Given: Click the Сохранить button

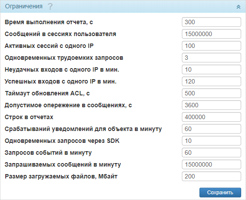Looking at the screenshot, I should tap(220, 193).
